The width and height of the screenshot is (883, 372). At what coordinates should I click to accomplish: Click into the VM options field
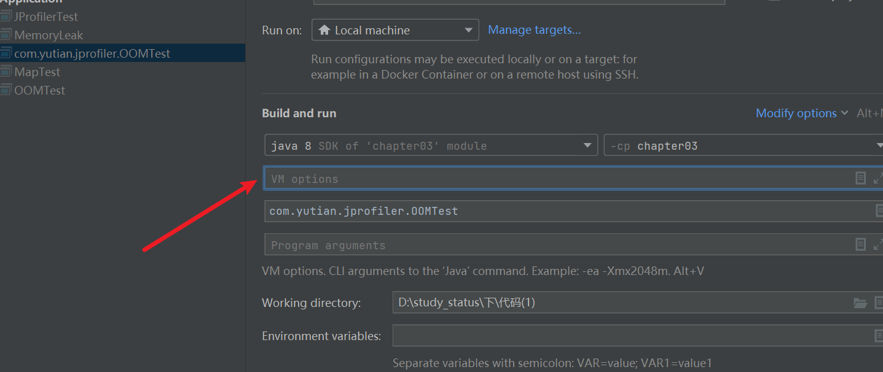point(553,179)
